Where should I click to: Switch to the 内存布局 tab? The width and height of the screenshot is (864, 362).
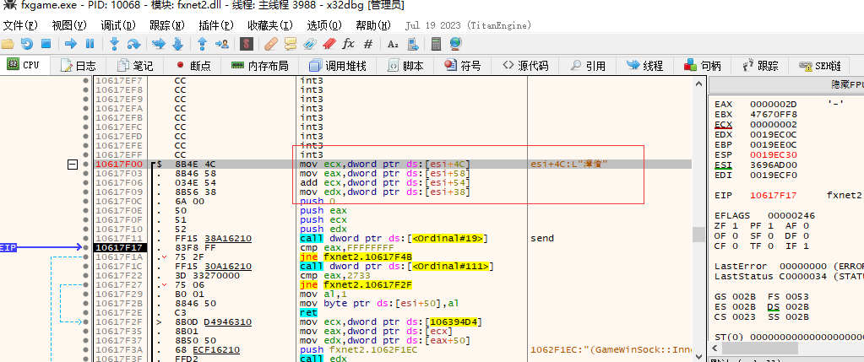[x=260, y=66]
